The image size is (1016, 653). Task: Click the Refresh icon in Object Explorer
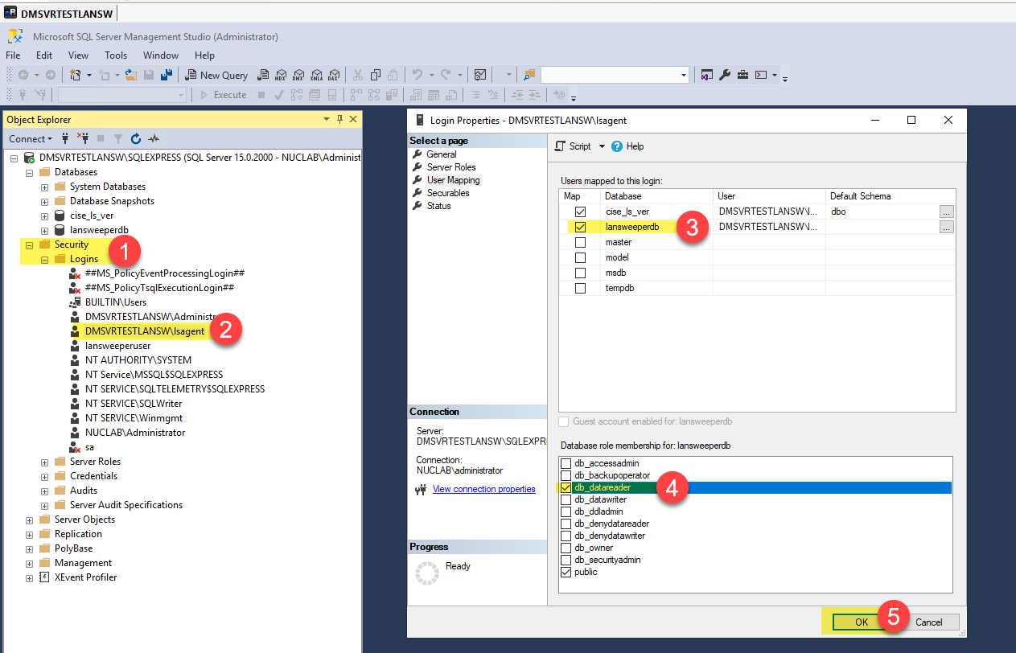pyautogui.click(x=136, y=138)
